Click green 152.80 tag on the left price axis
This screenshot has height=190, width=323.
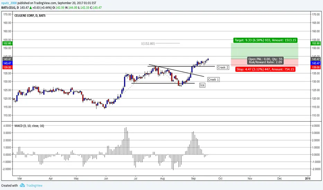click(7, 43)
